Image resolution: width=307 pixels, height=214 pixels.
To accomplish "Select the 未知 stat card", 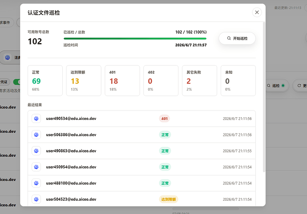I will point(238,80).
